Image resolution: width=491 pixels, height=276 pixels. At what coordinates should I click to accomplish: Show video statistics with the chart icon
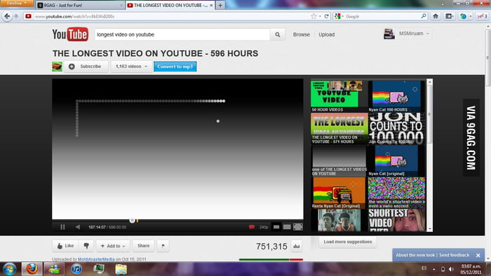pyautogui.click(x=296, y=247)
